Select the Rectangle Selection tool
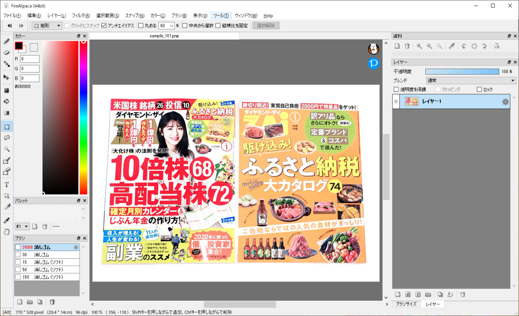 (x=7, y=127)
